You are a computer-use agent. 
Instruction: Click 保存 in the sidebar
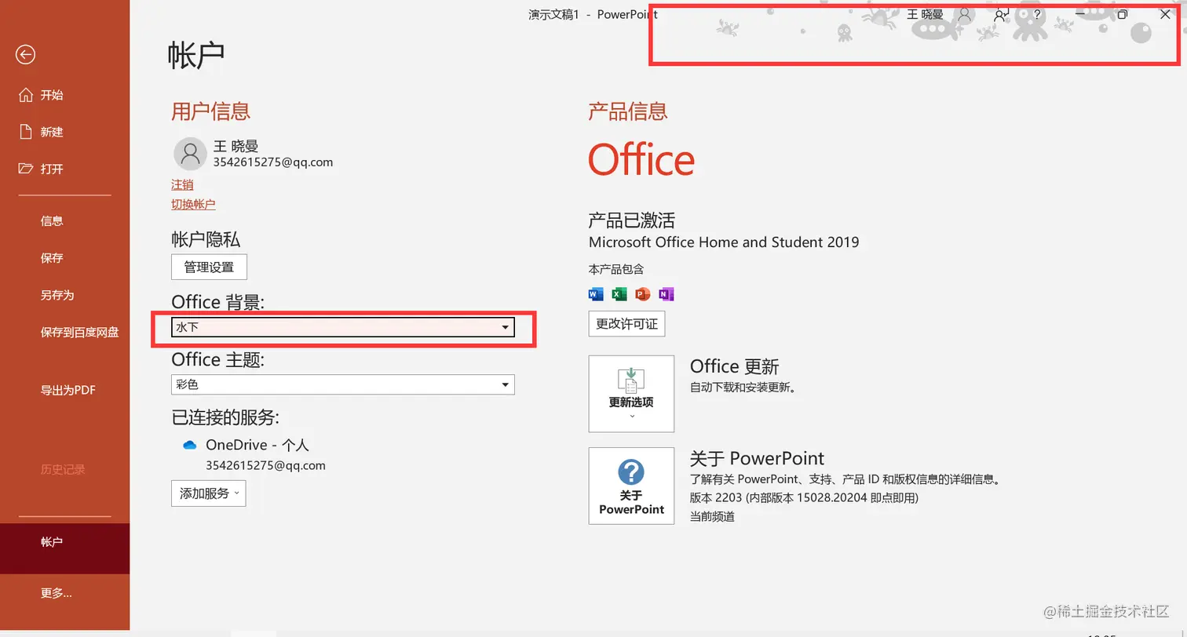click(52, 258)
